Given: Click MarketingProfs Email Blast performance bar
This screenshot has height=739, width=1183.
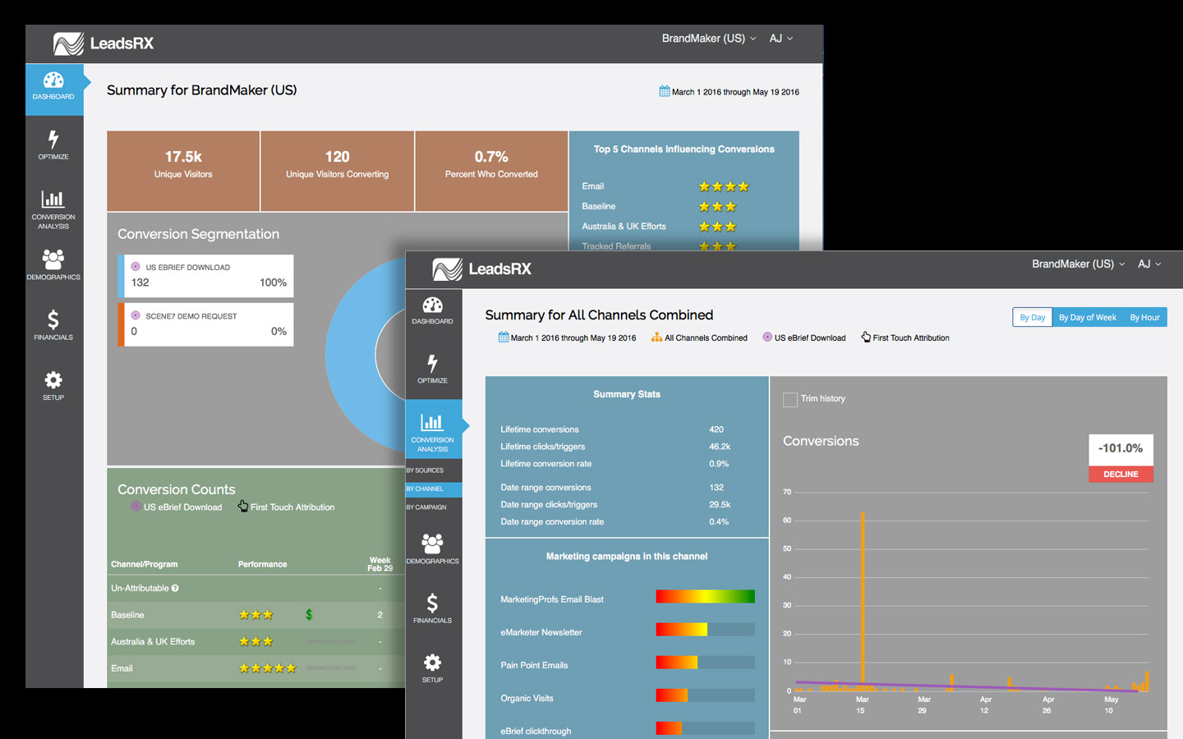Looking at the screenshot, I should click(x=705, y=597).
